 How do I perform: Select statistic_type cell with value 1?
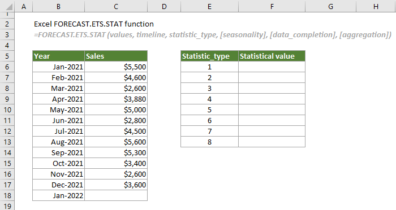[209, 67]
